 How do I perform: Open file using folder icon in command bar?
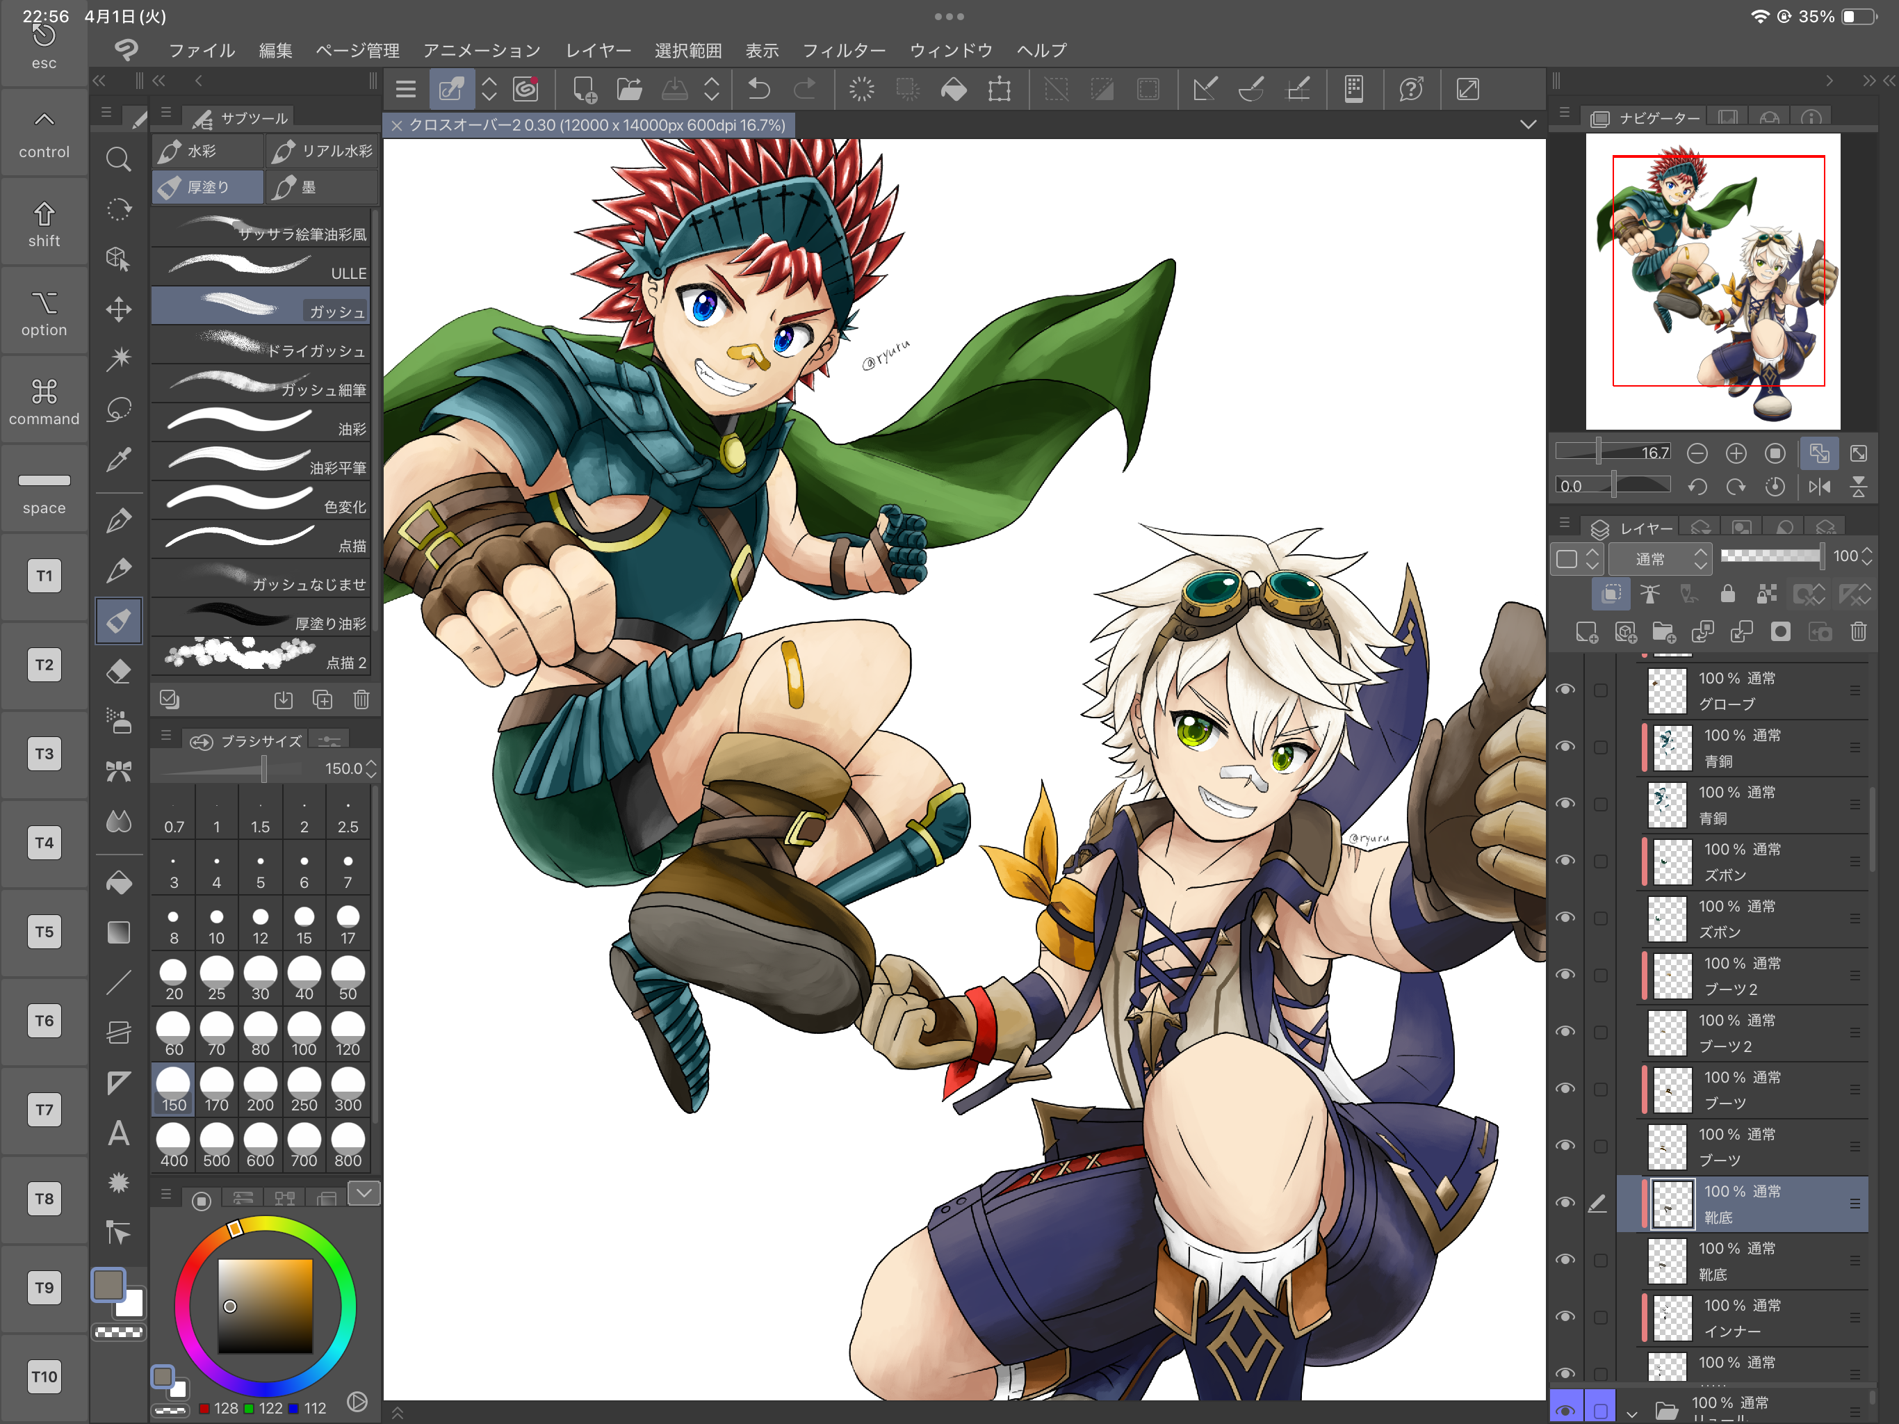point(629,89)
